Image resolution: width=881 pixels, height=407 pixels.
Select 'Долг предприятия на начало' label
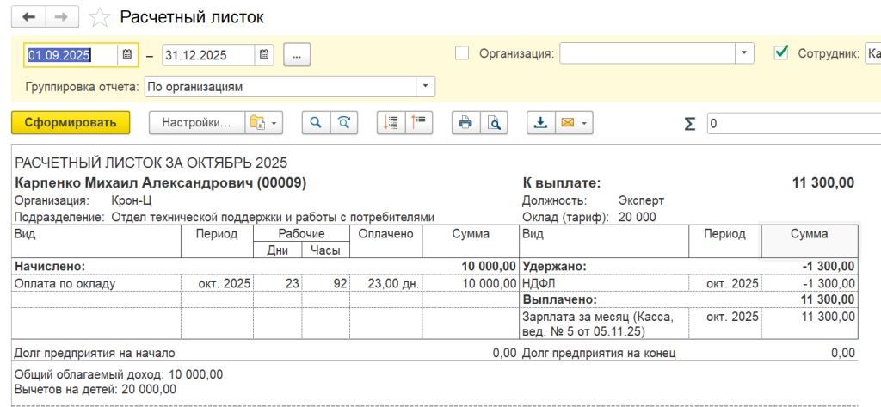(95, 353)
